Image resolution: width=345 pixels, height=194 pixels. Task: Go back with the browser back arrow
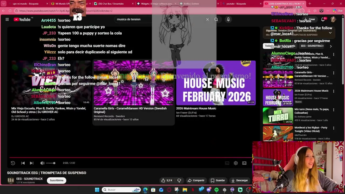pos(4,11)
